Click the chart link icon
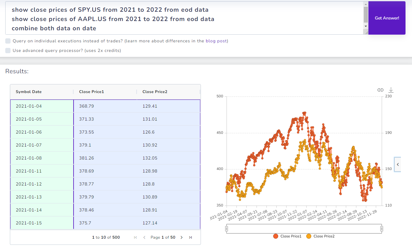412x247 pixels. (x=380, y=90)
